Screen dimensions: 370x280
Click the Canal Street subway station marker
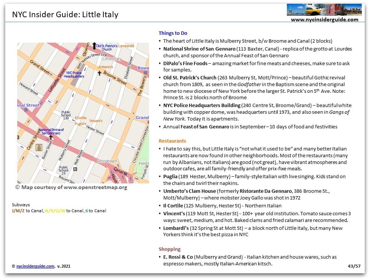tap(26, 110)
